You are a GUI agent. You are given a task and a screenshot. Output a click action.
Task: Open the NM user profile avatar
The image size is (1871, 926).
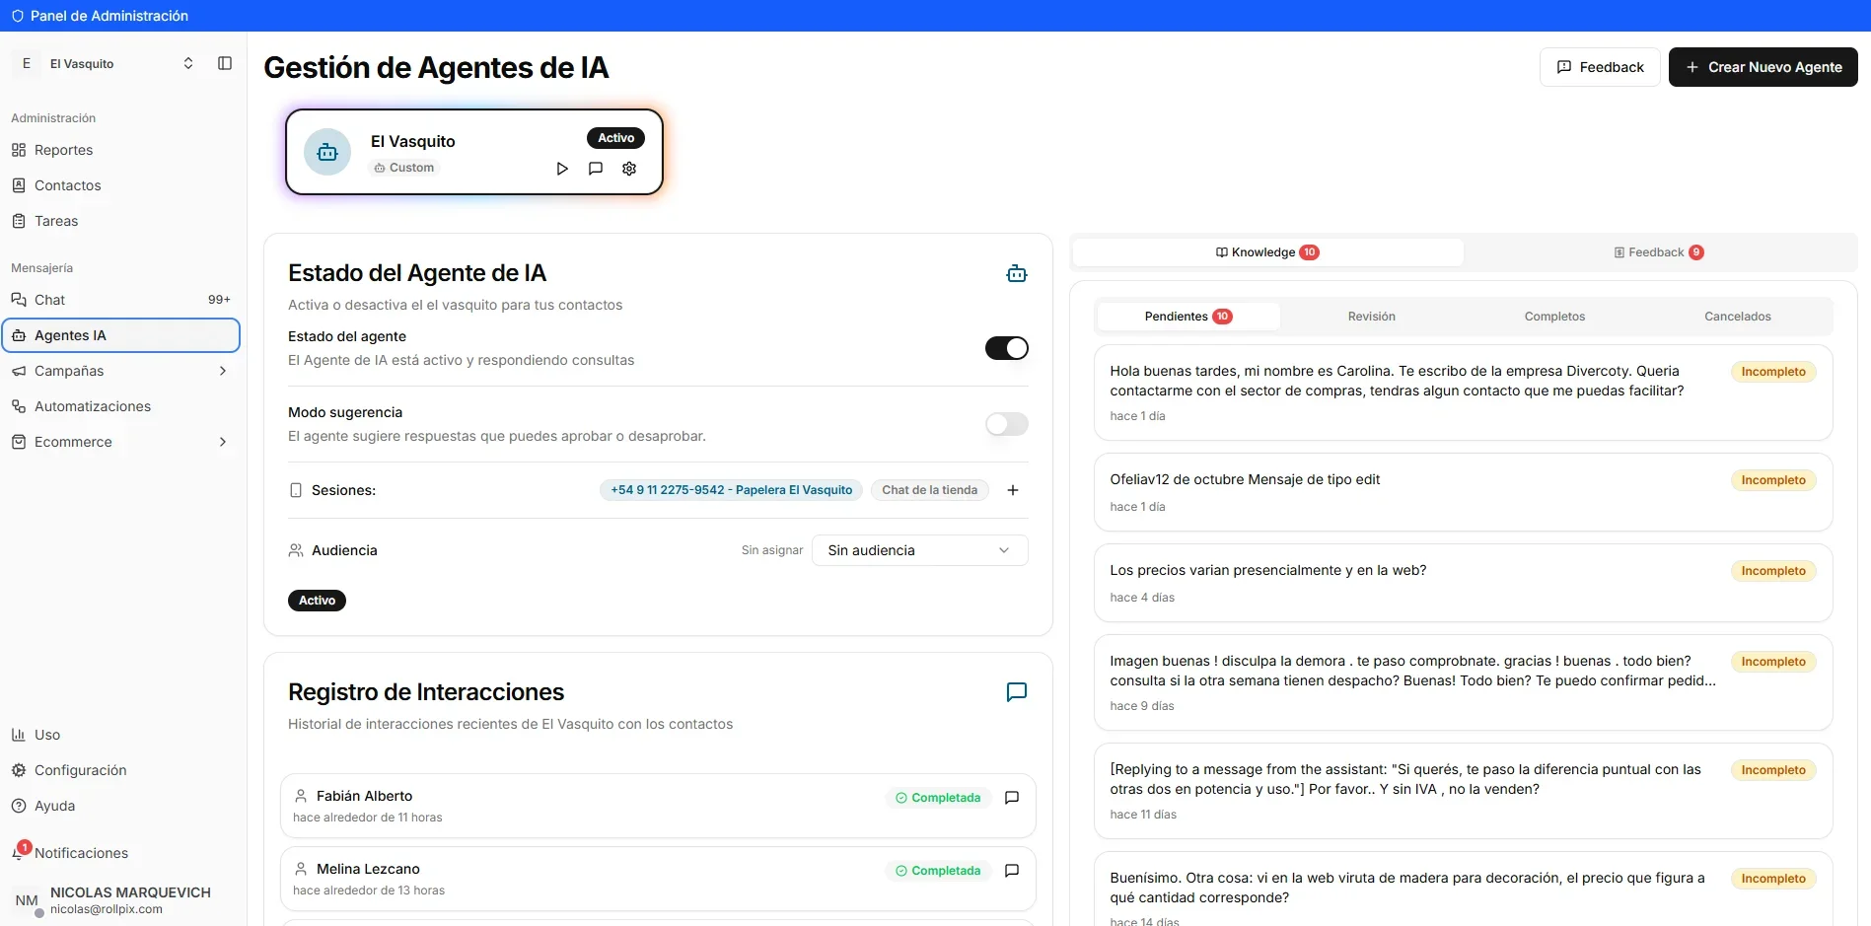[x=27, y=900]
